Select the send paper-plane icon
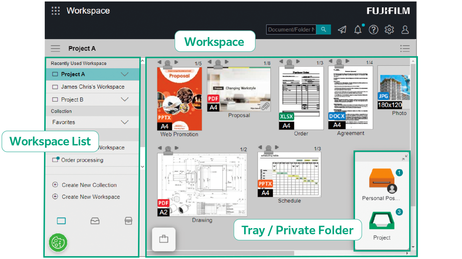Screen dimensions: 462x259 (x=342, y=29)
